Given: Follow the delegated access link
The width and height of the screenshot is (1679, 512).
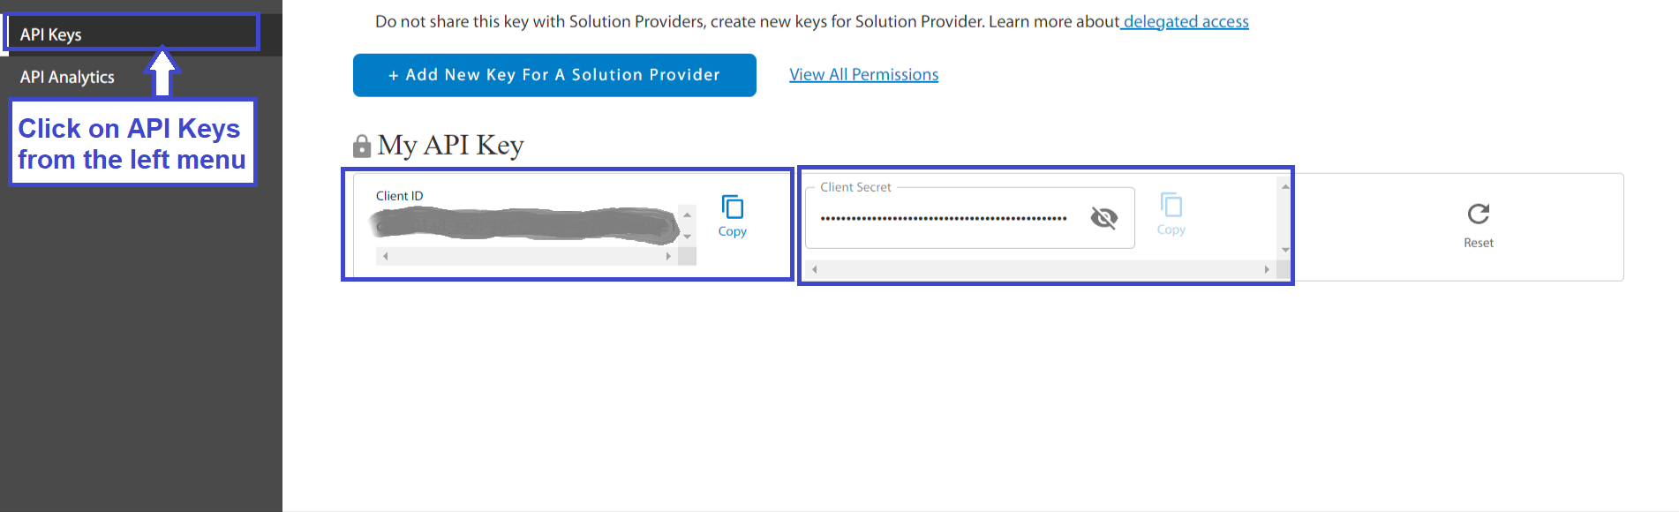Looking at the screenshot, I should (x=1186, y=21).
